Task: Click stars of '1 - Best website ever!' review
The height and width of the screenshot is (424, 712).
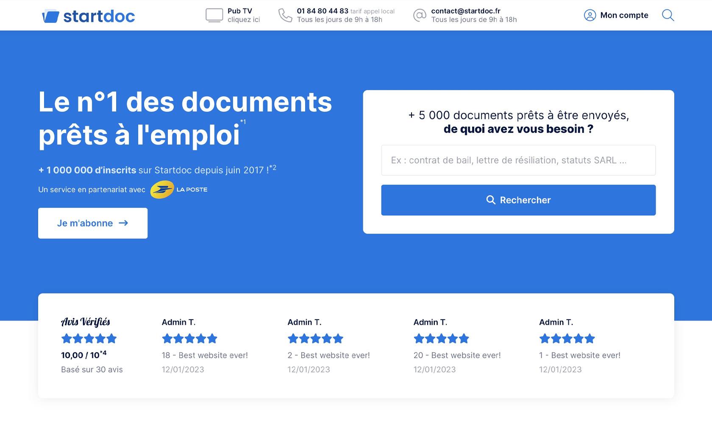Action: [567, 338]
